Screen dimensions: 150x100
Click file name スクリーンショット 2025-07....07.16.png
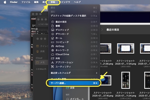(103, 94)
